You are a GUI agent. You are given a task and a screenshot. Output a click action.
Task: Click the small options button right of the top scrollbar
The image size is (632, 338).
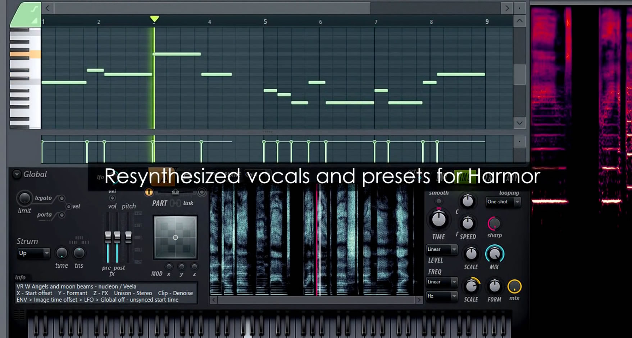[519, 8]
